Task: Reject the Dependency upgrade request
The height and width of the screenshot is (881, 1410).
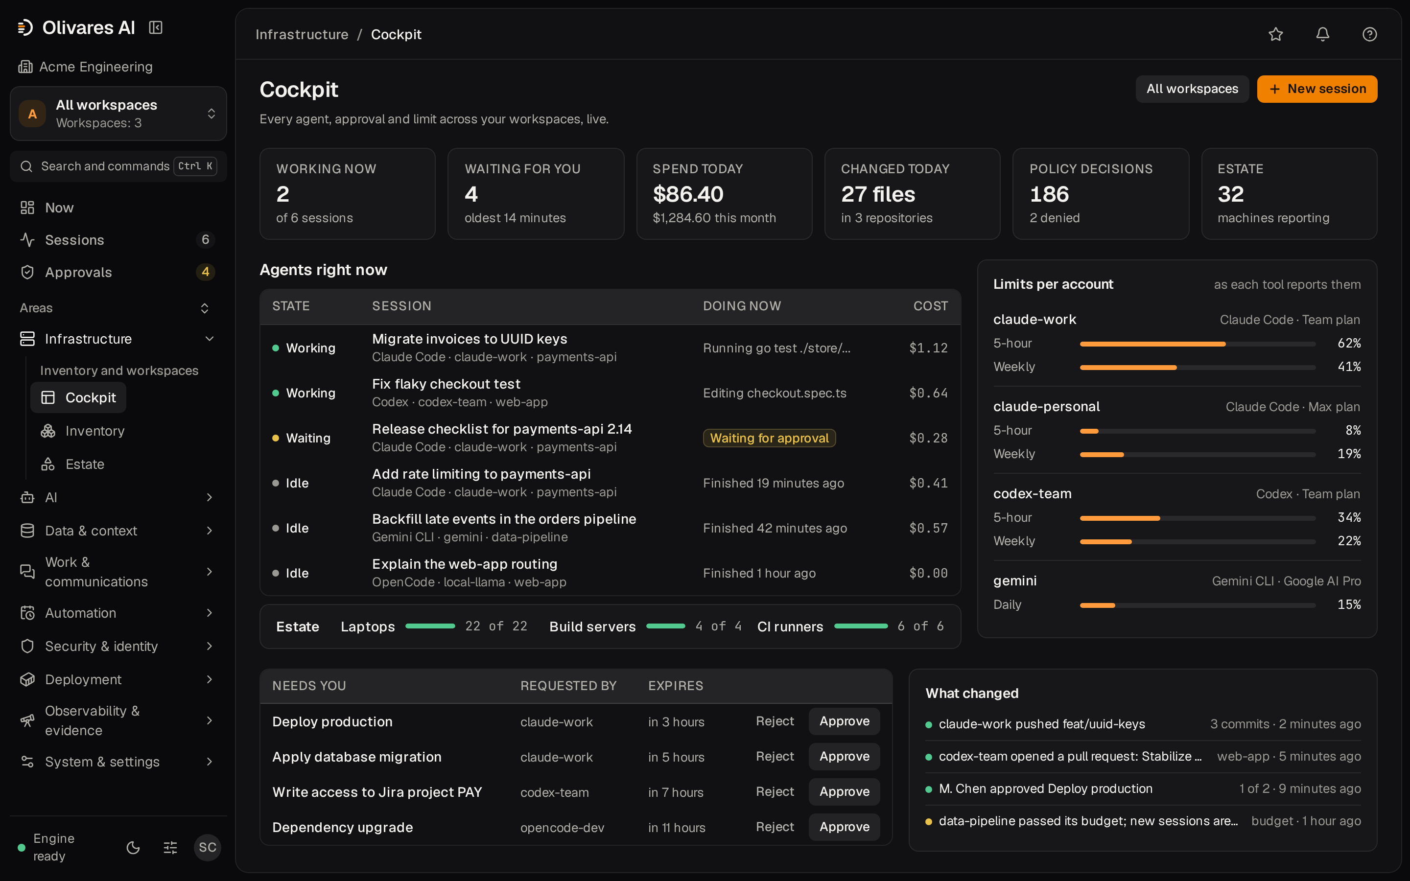Action: [x=775, y=826]
